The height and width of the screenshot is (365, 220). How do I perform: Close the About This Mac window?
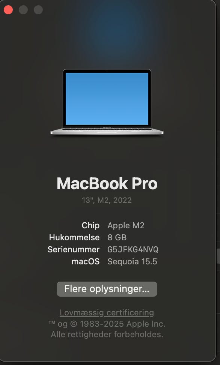pos(8,10)
